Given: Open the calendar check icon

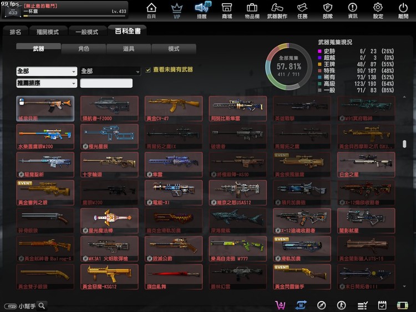Looking at the screenshot, I should click(x=382, y=305).
